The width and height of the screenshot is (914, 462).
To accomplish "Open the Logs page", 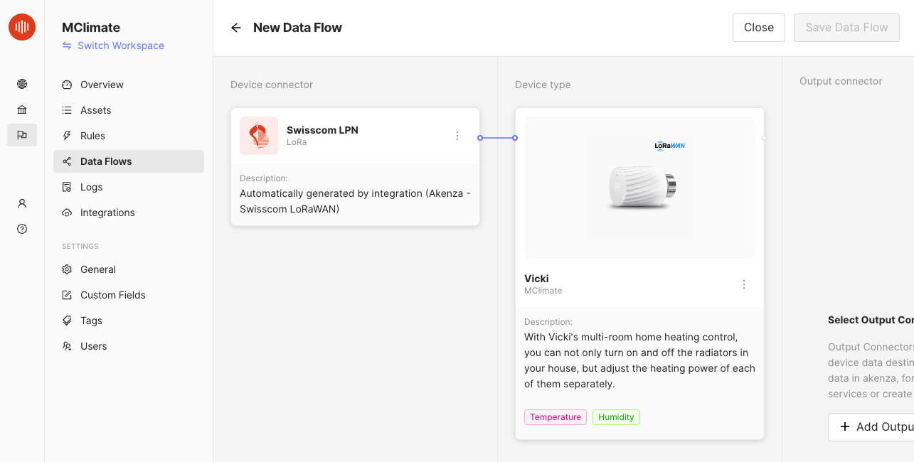I will pyautogui.click(x=129, y=187).
